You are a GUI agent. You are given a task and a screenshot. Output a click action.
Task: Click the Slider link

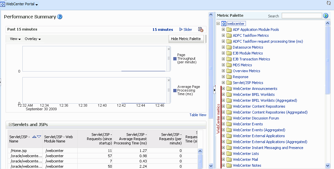click(x=188, y=30)
